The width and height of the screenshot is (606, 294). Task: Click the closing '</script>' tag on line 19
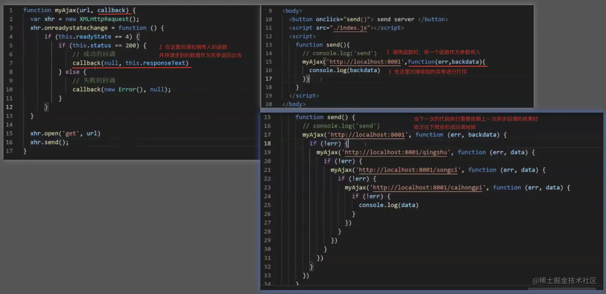tap(304, 96)
